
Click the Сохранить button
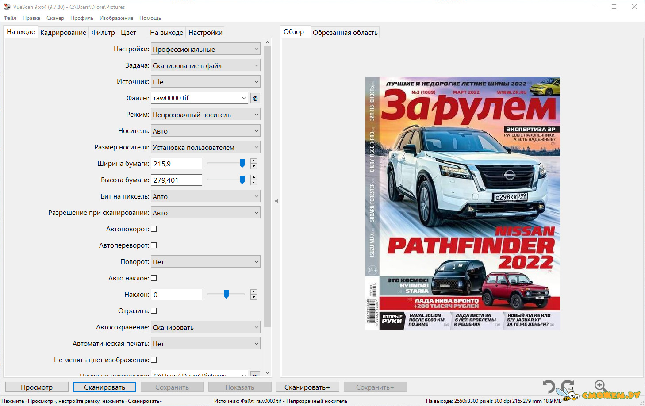(x=172, y=387)
